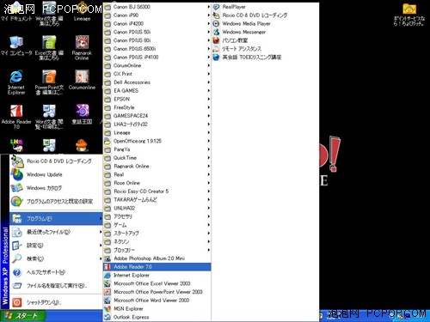Open ファイル名を指定して実行 dialog

(56, 286)
